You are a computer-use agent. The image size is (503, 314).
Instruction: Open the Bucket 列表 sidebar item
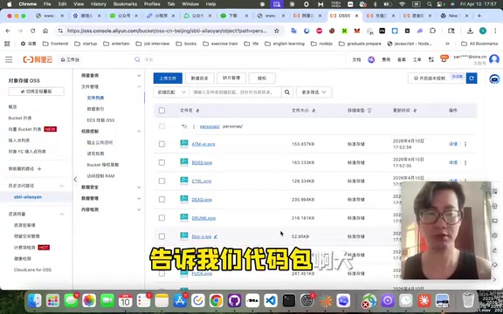click(20, 119)
